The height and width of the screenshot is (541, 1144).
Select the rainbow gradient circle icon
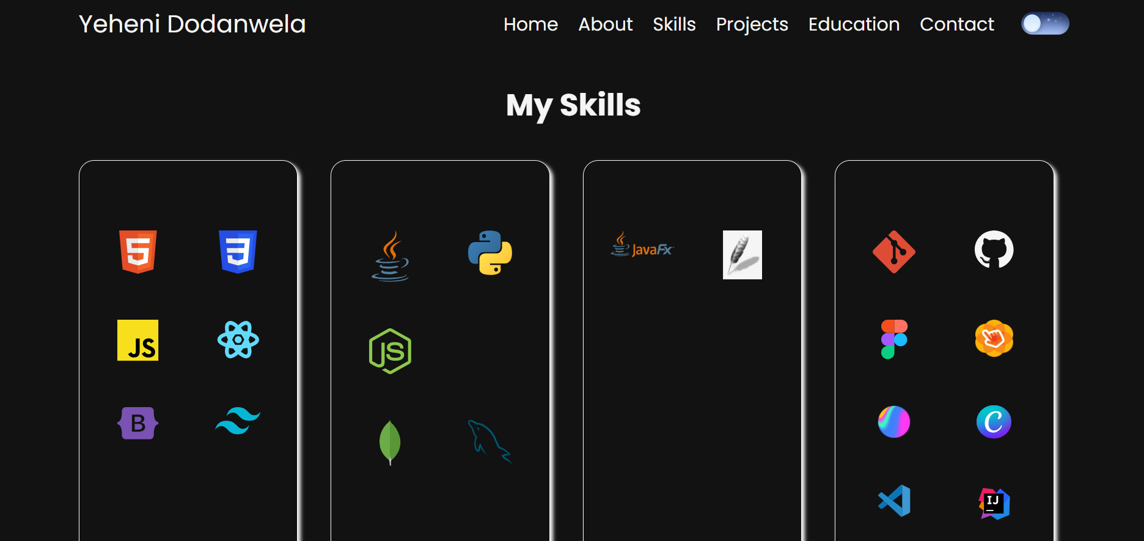coord(894,422)
